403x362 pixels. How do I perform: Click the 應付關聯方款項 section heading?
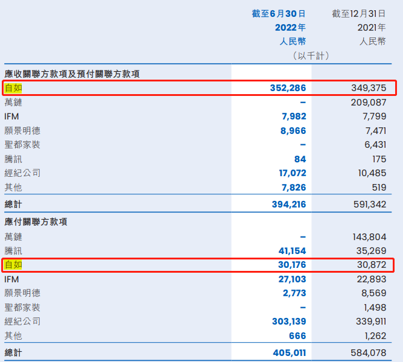[36, 222]
